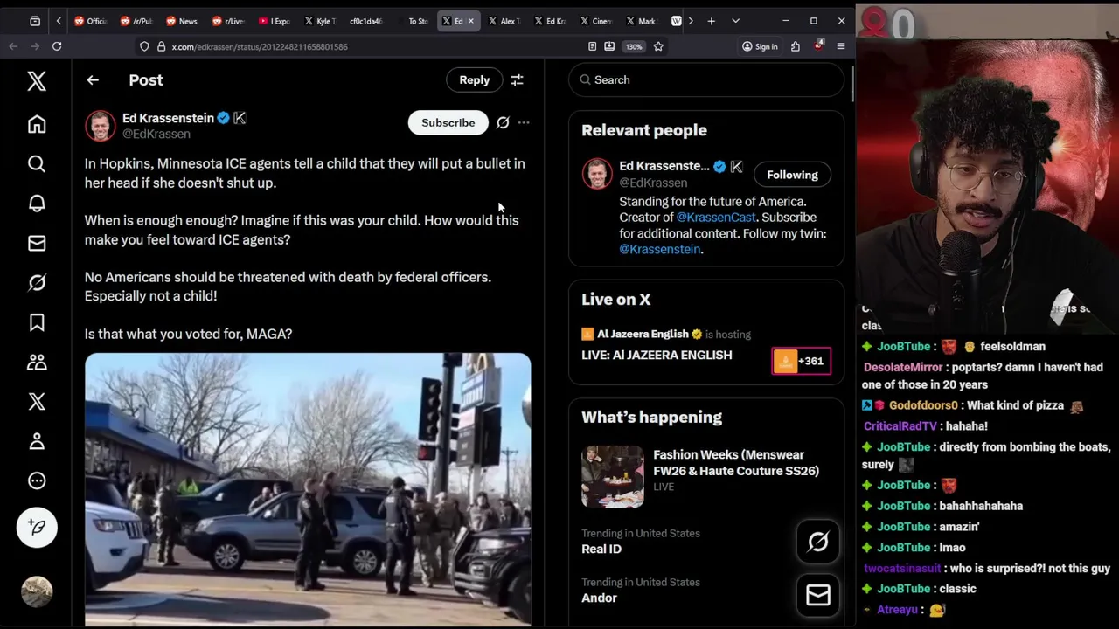Click the uBlock extension icon with badge
This screenshot has height=629, width=1119.
818,46
